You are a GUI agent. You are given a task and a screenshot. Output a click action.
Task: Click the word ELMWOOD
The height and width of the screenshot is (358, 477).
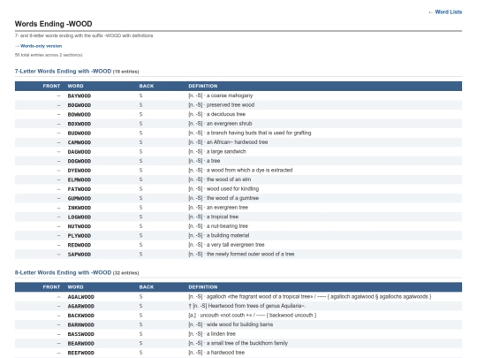coord(79,180)
